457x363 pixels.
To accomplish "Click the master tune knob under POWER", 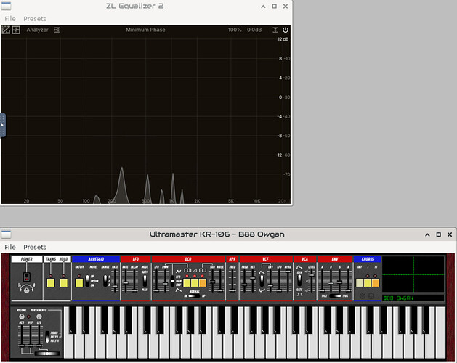I will (27, 291).
